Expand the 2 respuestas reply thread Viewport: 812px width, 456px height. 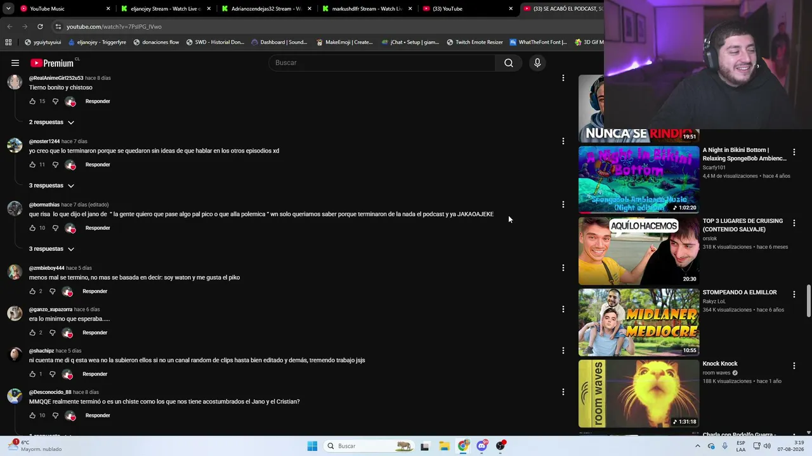[51, 122]
